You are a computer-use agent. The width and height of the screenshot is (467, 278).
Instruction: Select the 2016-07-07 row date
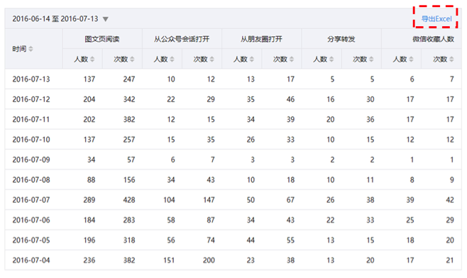coord(31,200)
